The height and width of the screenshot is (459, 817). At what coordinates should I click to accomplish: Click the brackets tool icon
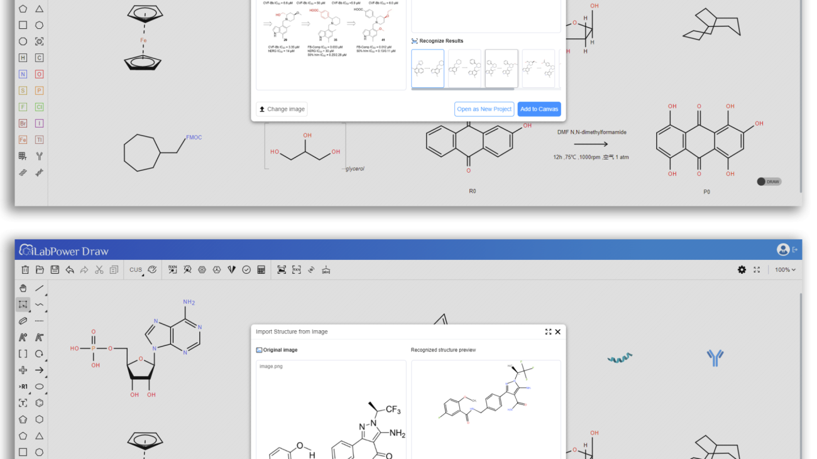coord(23,354)
